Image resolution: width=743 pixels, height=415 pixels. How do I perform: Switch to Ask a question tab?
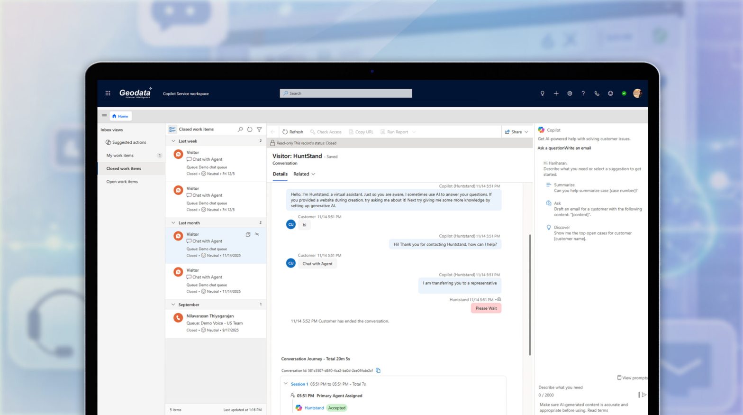(x=551, y=148)
